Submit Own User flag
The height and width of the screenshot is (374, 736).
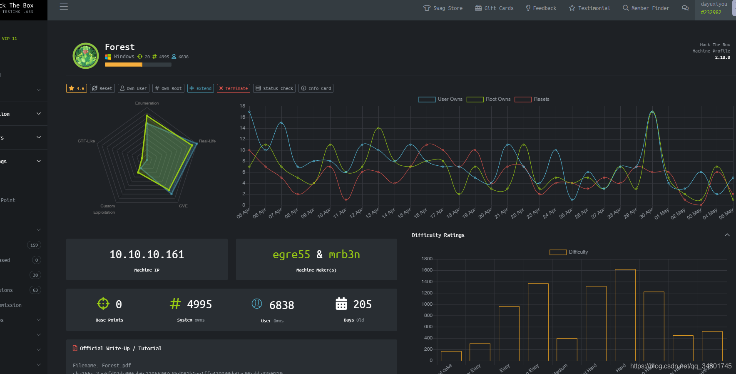click(x=134, y=88)
